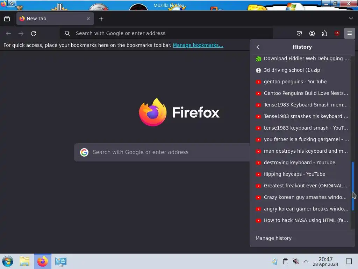Open the Firefox account icon

pos(312,33)
